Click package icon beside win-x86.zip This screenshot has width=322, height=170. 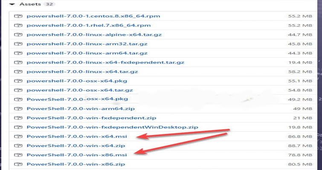click(x=18, y=164)
